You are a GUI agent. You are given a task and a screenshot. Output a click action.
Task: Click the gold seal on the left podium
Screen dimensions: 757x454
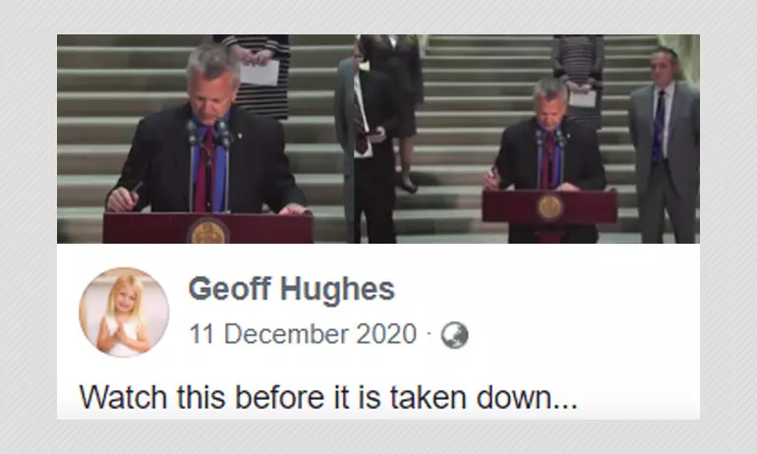point(208,232)
